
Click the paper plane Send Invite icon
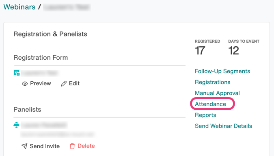24,146
